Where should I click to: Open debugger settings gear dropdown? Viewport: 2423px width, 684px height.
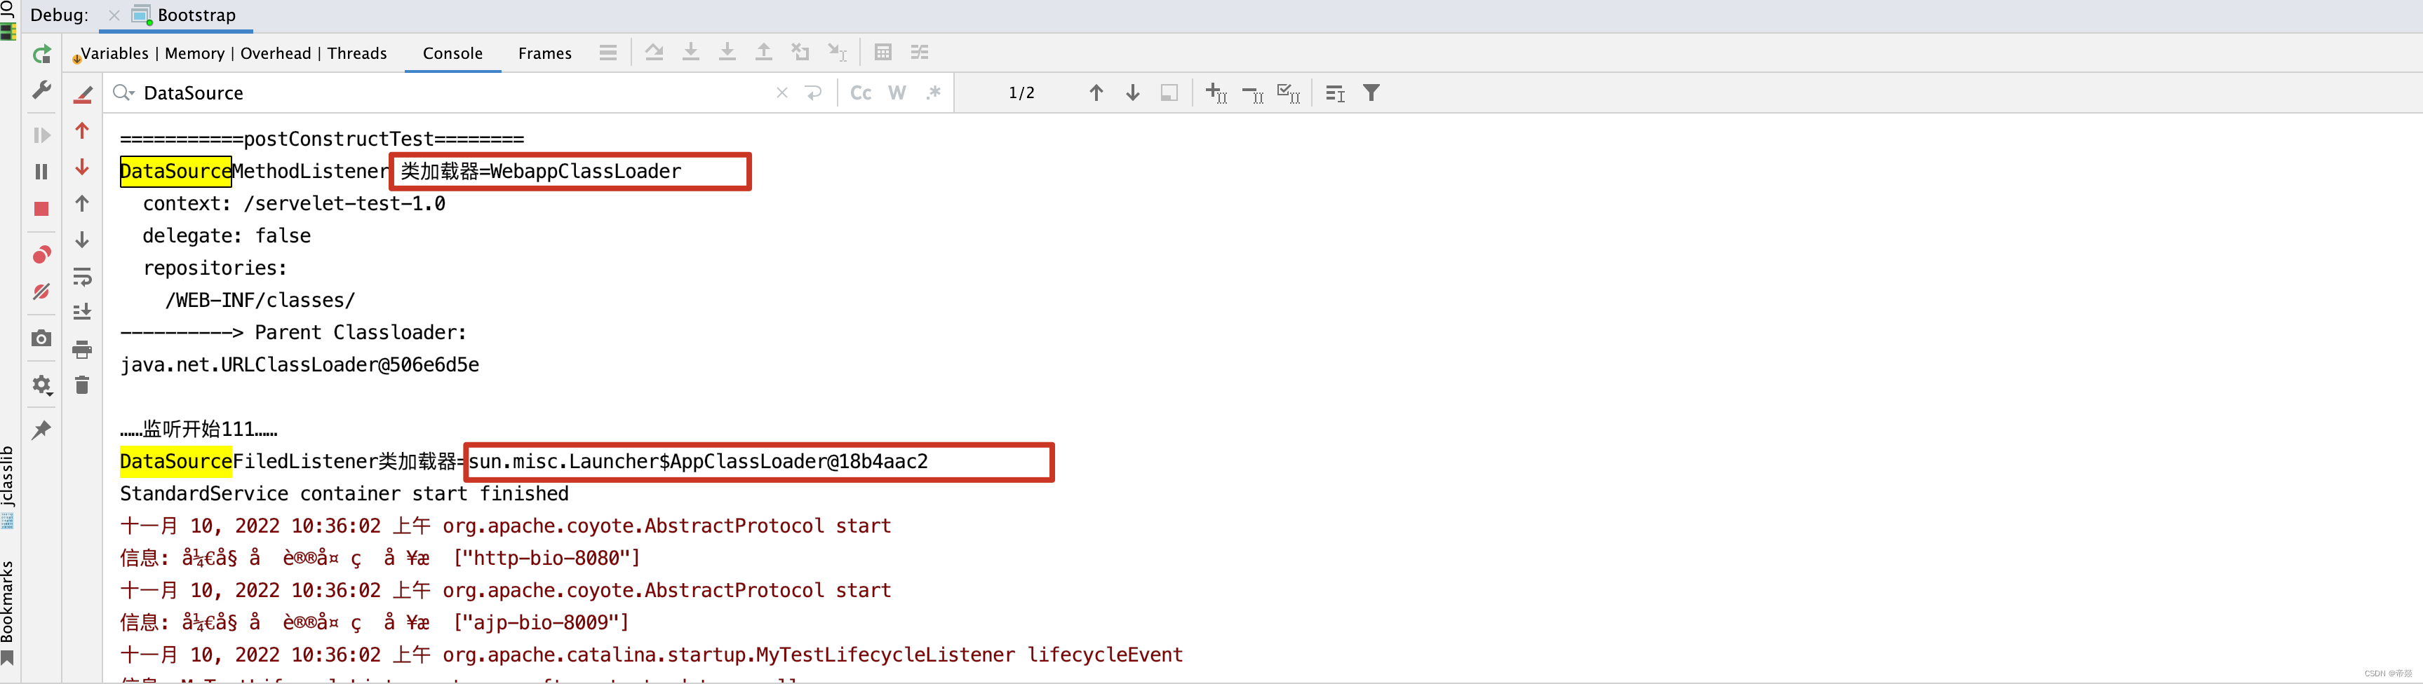41,385
